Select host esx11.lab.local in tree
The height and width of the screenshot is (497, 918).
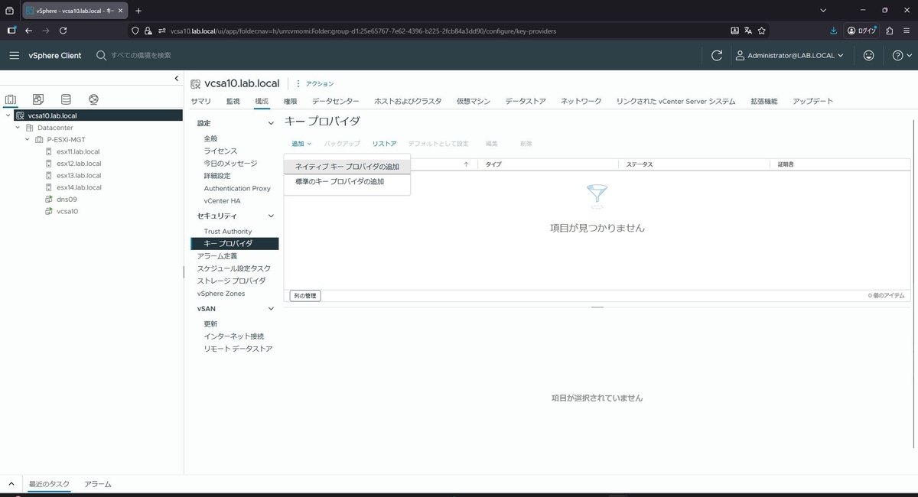coord(78,151)
